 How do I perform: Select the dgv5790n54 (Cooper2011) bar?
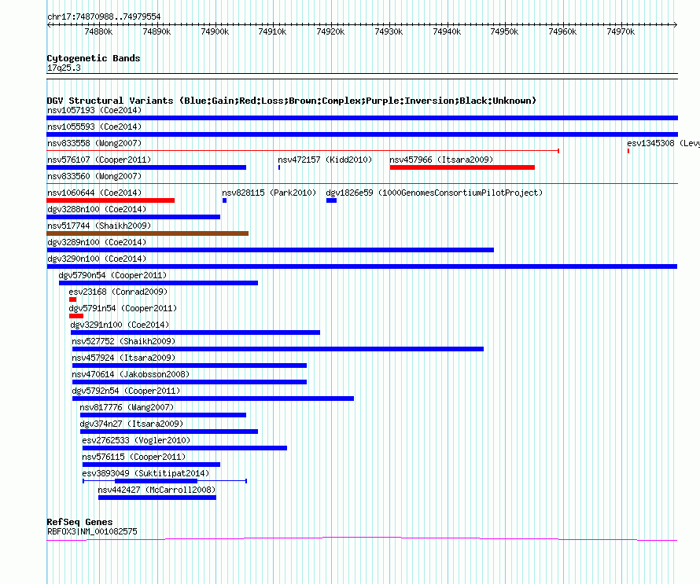pyautogui.click(x=158, y=283)
